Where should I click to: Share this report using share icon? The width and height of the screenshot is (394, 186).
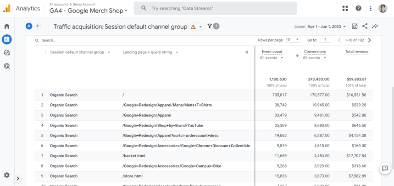click(x=365, y=27)
